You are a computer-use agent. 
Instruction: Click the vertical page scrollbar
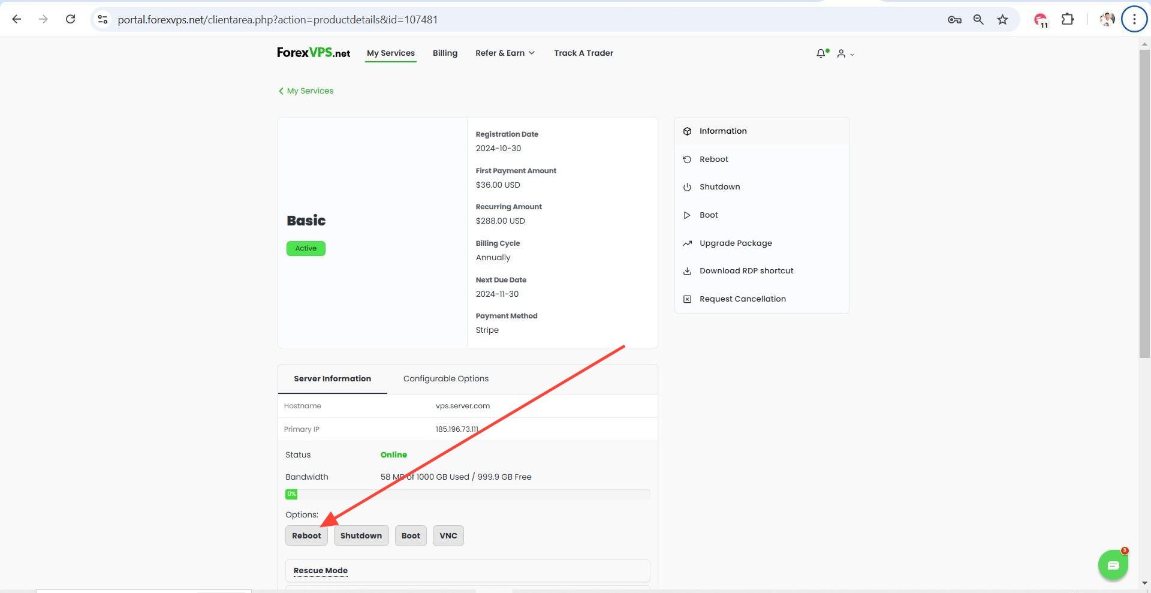pos(1144,204)
